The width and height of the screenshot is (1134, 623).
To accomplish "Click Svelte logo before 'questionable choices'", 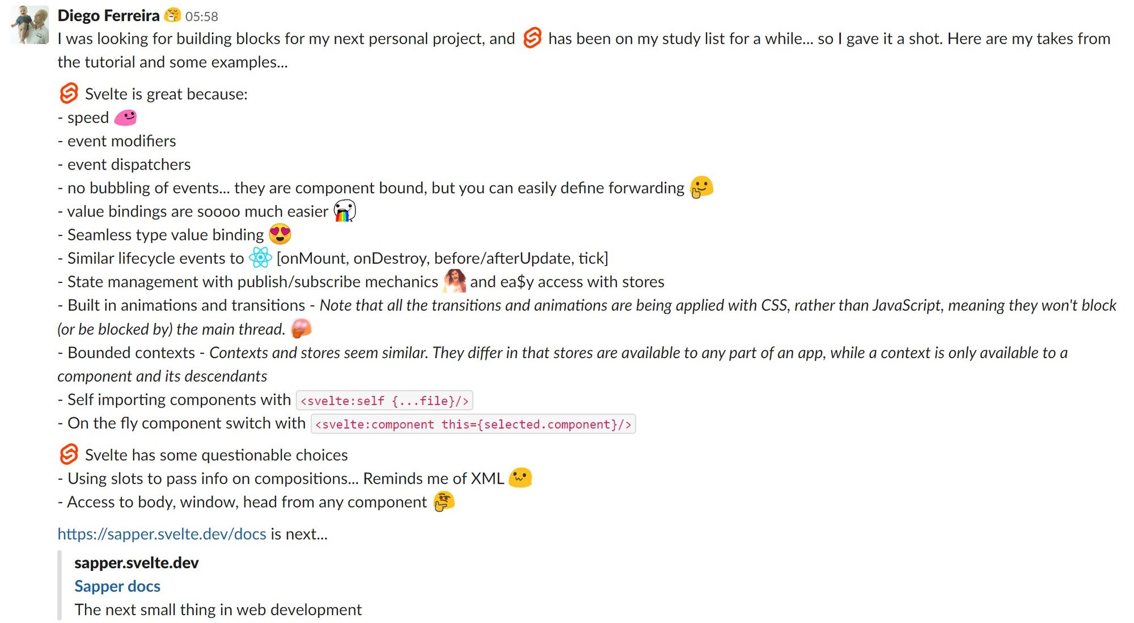I will tap(69, 454).
